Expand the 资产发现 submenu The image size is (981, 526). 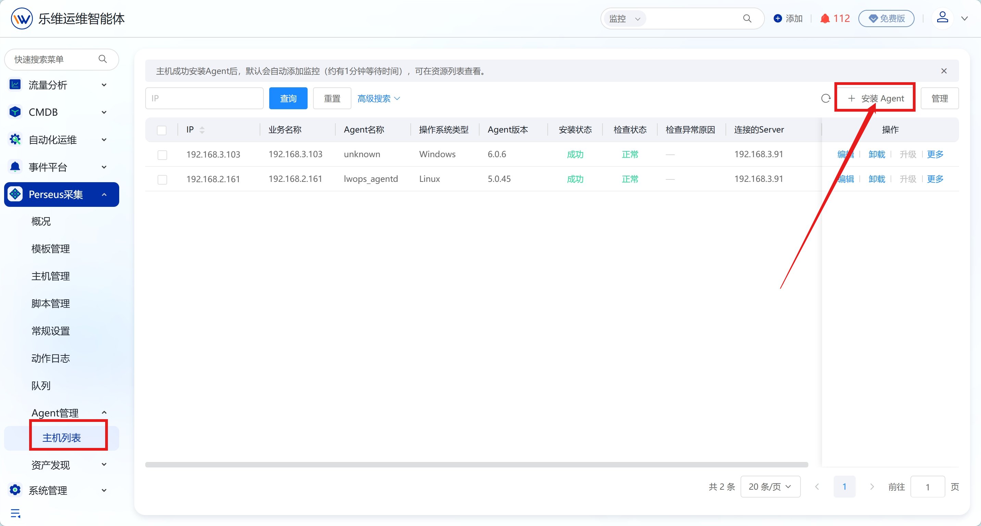tap(104, 464)
